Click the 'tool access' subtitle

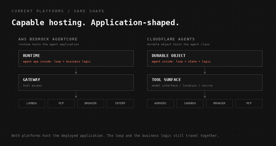coord(32,86)
